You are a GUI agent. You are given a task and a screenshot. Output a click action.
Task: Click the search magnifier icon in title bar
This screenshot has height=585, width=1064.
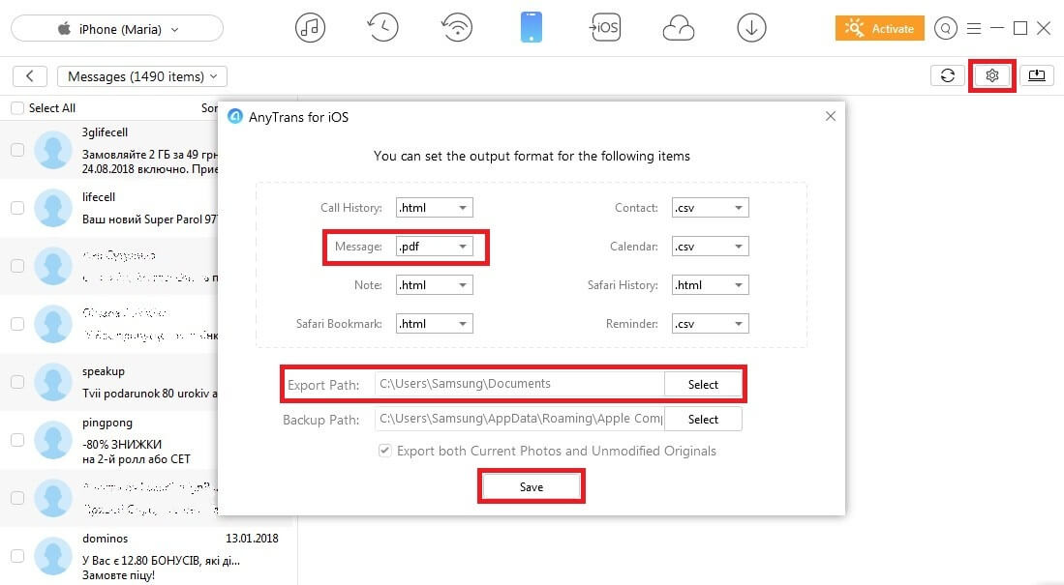tap(945, 28)
